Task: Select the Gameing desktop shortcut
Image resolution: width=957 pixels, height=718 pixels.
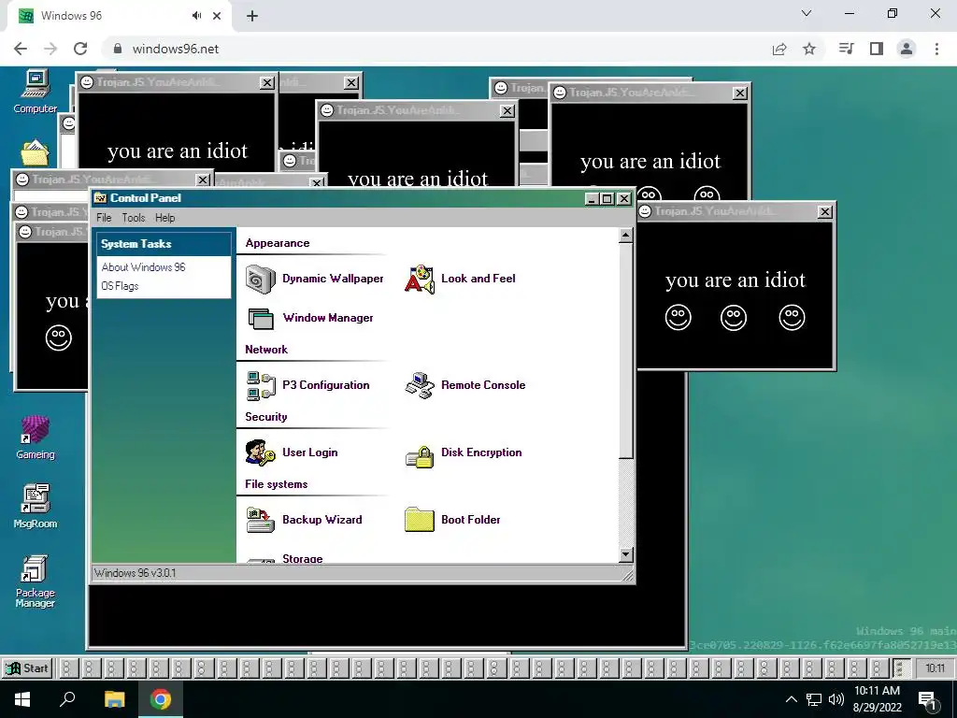Action: point(36,438)
